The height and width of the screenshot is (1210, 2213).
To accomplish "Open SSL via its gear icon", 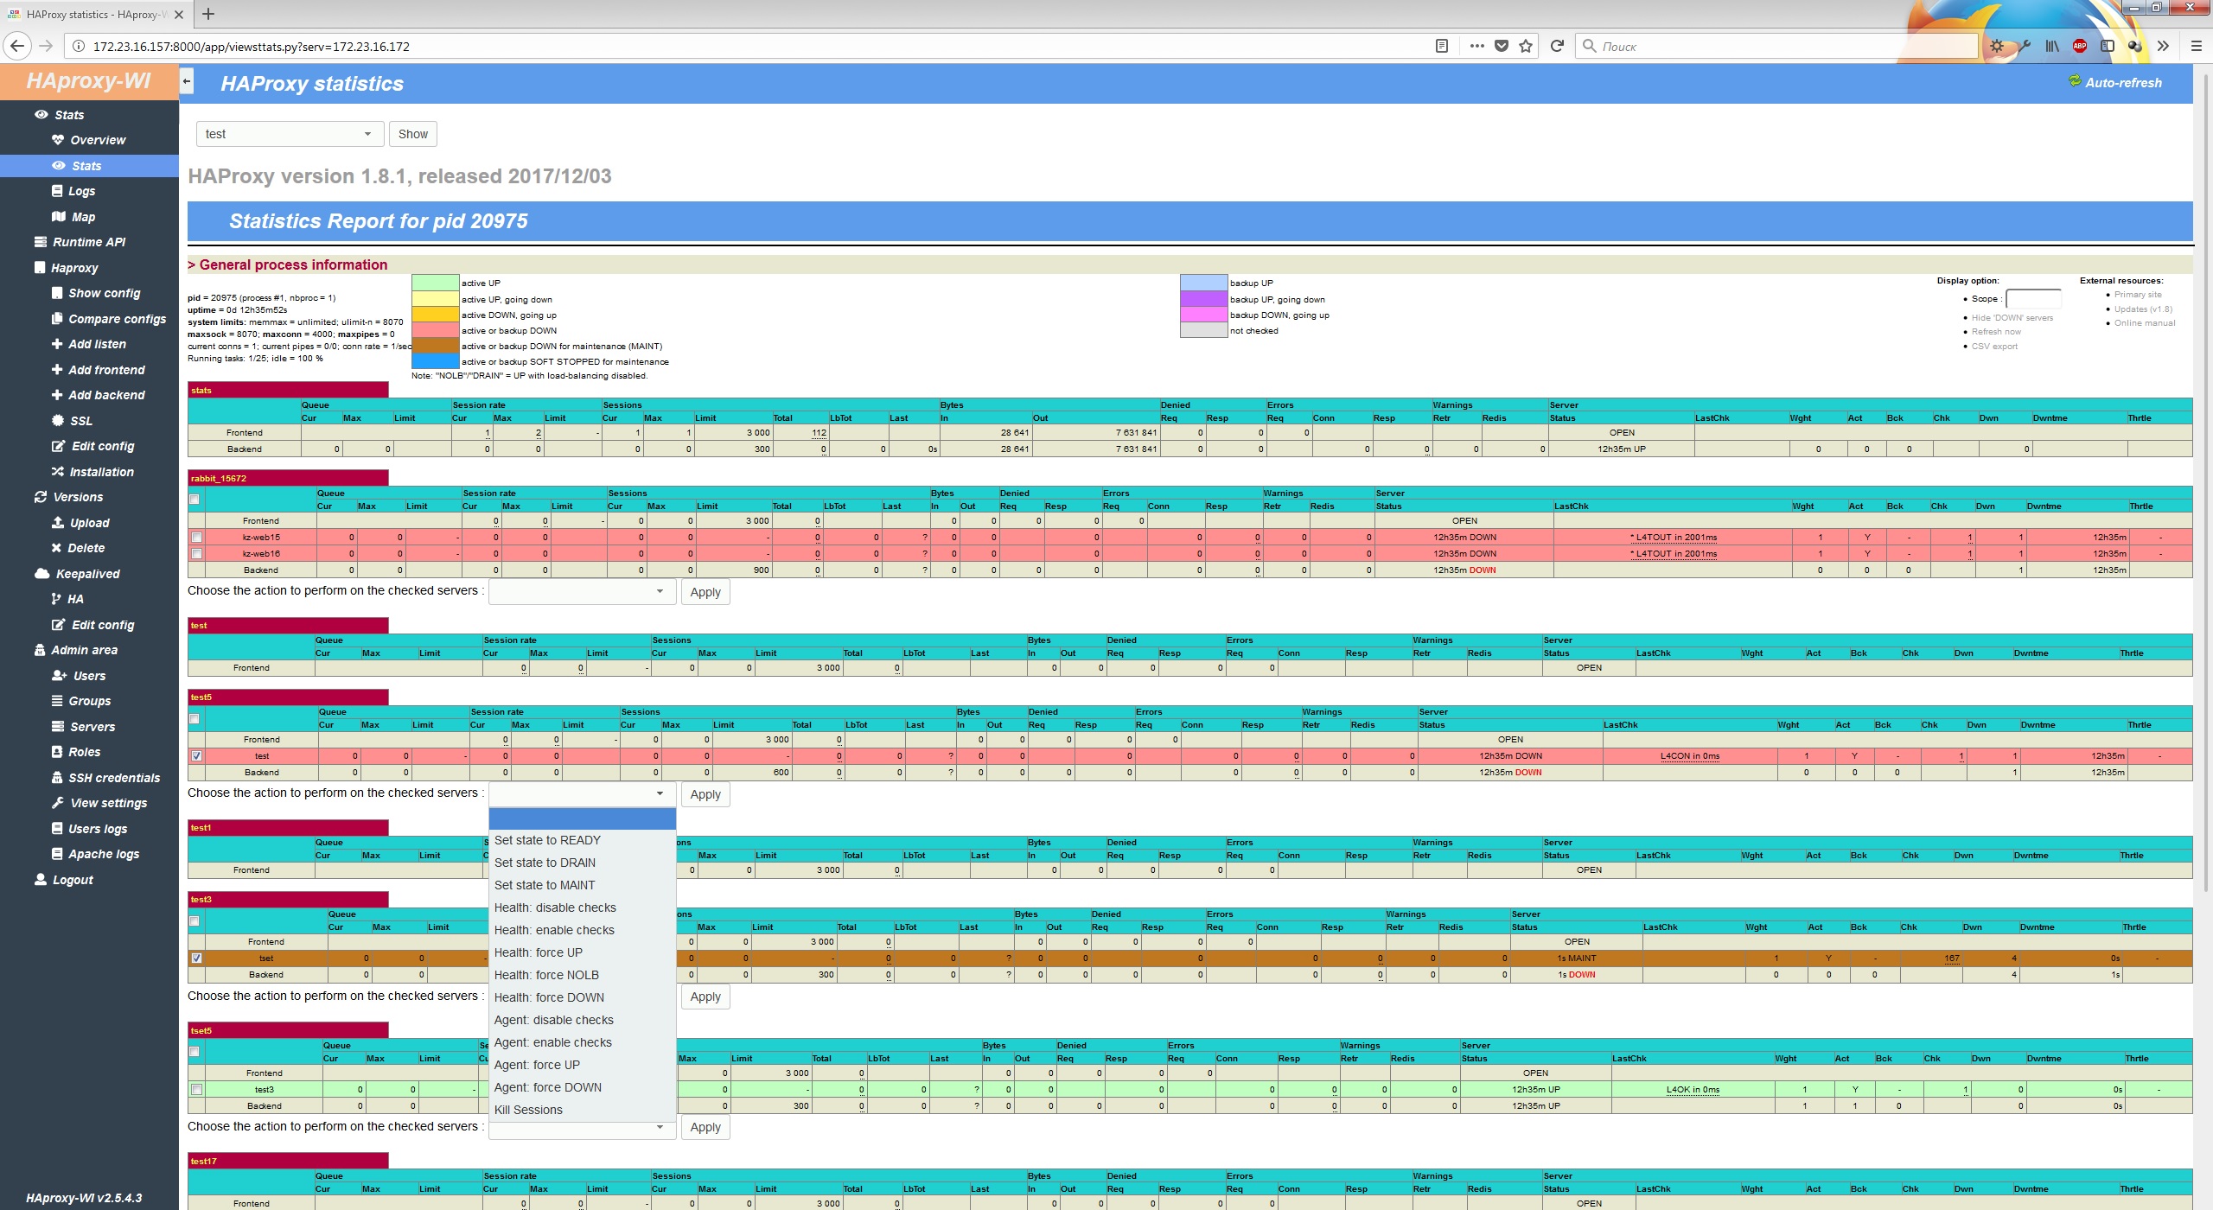I will [x=58, y=421].
